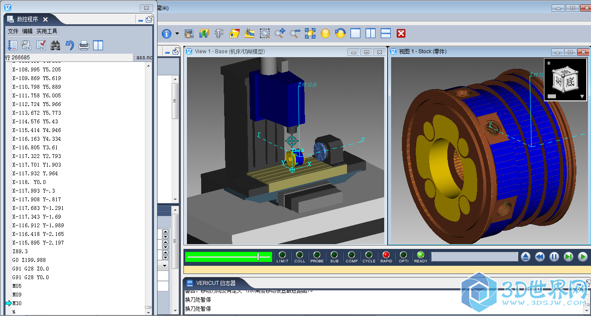
Task: Click the reset model eject button
Action: coord(525,257)
